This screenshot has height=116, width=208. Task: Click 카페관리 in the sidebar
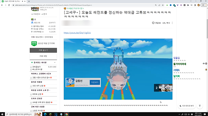click(36, 14)
